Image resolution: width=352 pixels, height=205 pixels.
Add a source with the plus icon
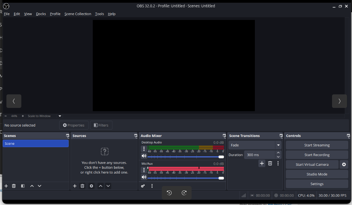click(x=75, y=186)
